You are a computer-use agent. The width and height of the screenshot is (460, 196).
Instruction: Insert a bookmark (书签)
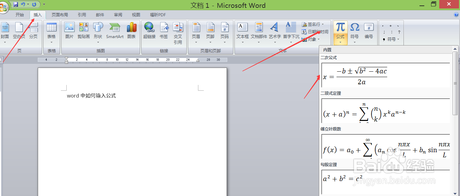click(x=164, y=31)
